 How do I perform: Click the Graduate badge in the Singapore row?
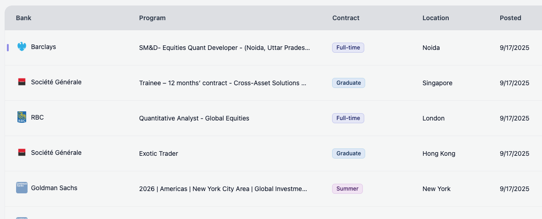(x=348, y=83)
